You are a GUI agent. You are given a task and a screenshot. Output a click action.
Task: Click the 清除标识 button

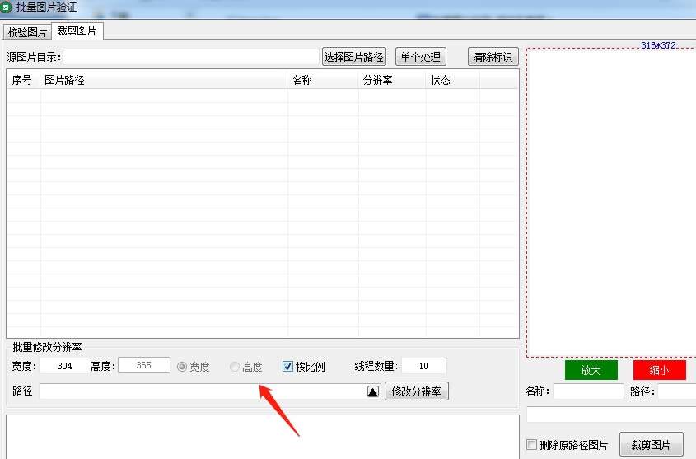point(493,57)
